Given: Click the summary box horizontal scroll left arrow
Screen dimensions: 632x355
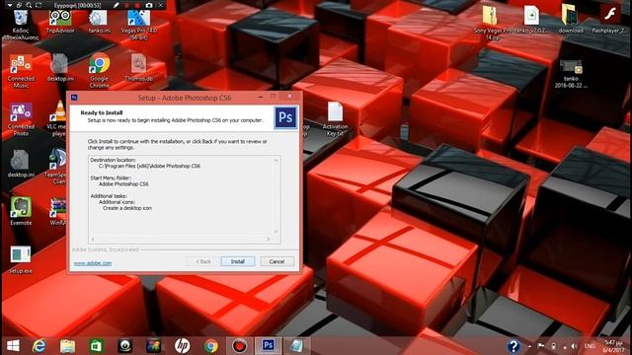Looking at the screenshot, I should point(92,239).
